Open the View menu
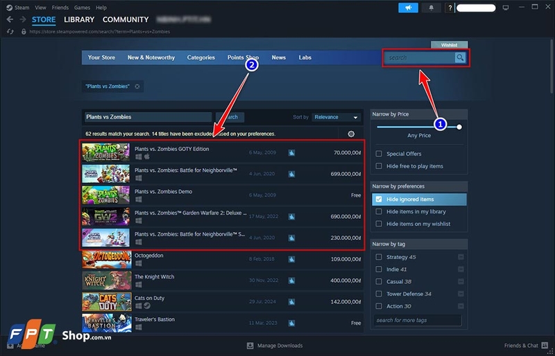 (x=41, y=8)
